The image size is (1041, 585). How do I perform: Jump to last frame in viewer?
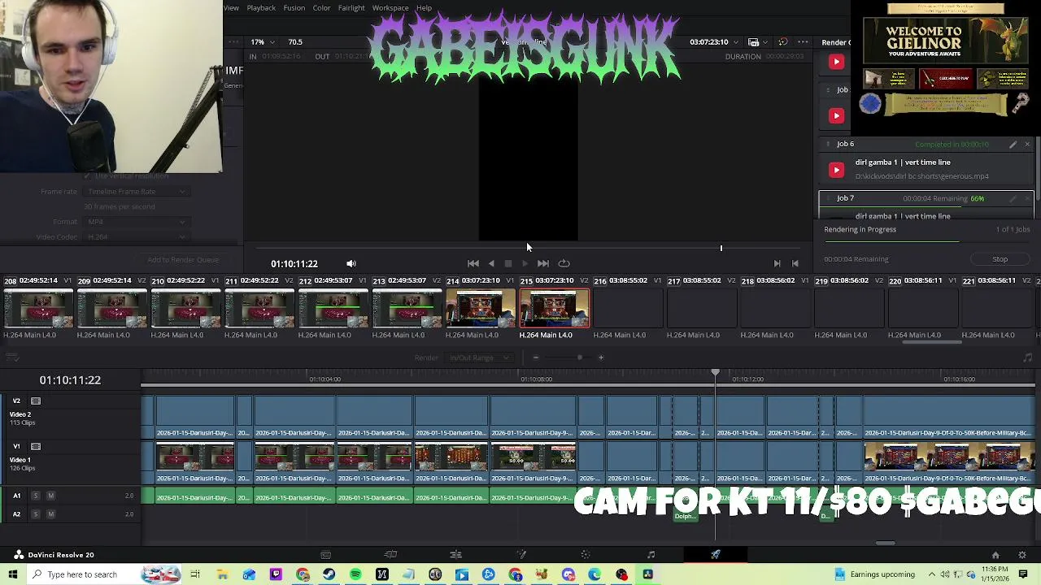click(x=543, y=263)
